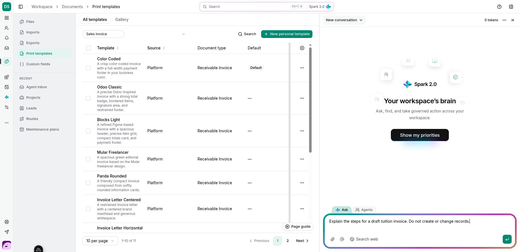Open Custom fields in the sidebar
The image size is (520, 252).
click(x=45, y=64)
